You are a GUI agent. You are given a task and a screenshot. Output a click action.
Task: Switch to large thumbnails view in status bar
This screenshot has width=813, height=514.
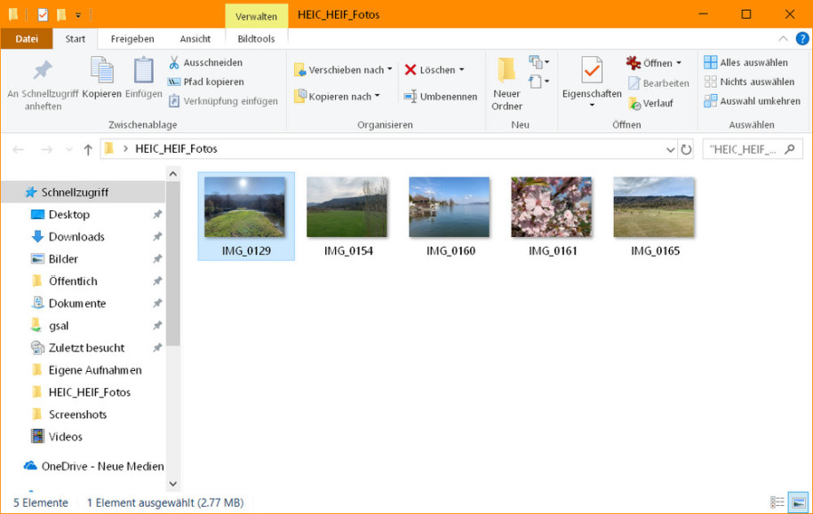[798, 502]
